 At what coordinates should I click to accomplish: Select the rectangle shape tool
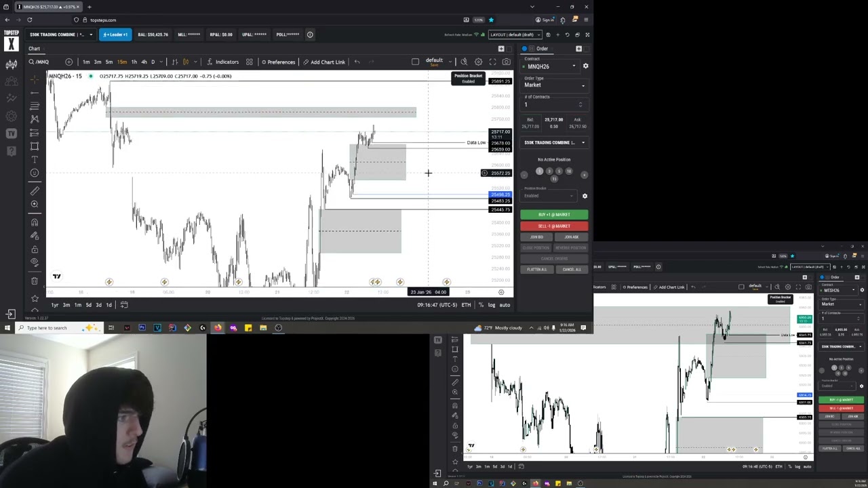(35, 146)
